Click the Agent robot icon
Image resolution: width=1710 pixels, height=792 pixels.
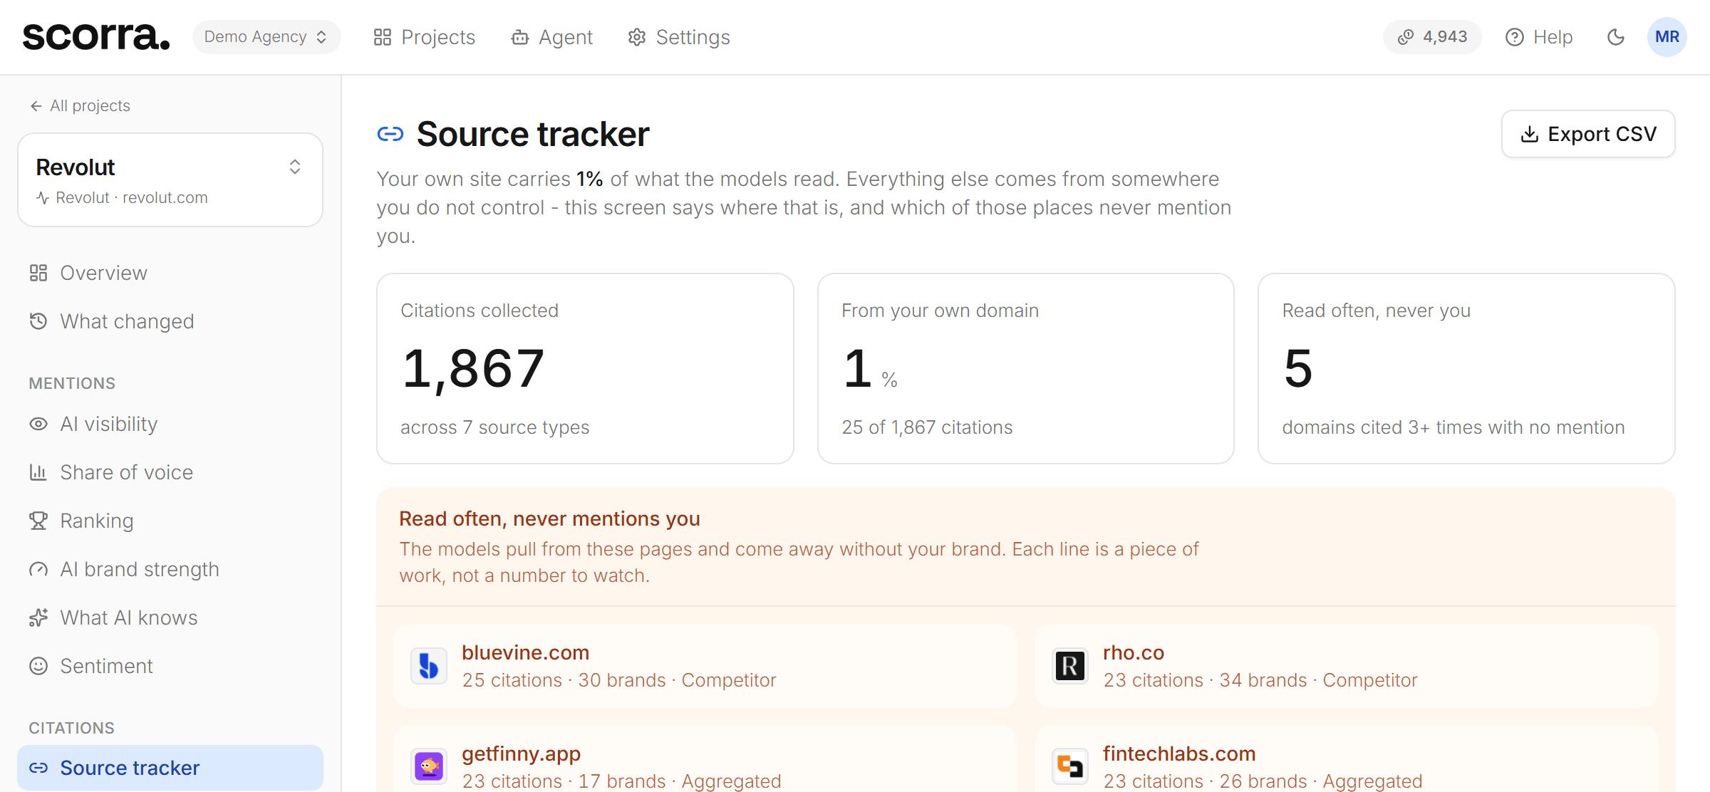[520, 37]
